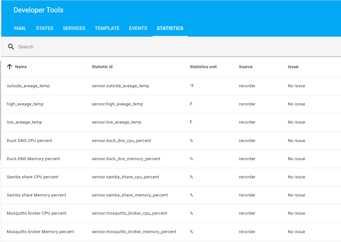Screen dimensions: 341x242
Task: Click sensor.low_aveage_temp statistic id
Action: click(116, 122)
